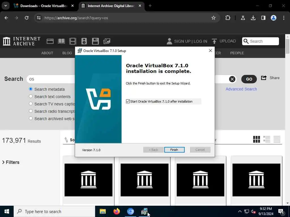Screen dimensions: 290x217
Task: Open the tab search dropdown
Action: pos(6,6)
